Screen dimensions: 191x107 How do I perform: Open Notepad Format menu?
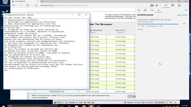tap(17, 18)
